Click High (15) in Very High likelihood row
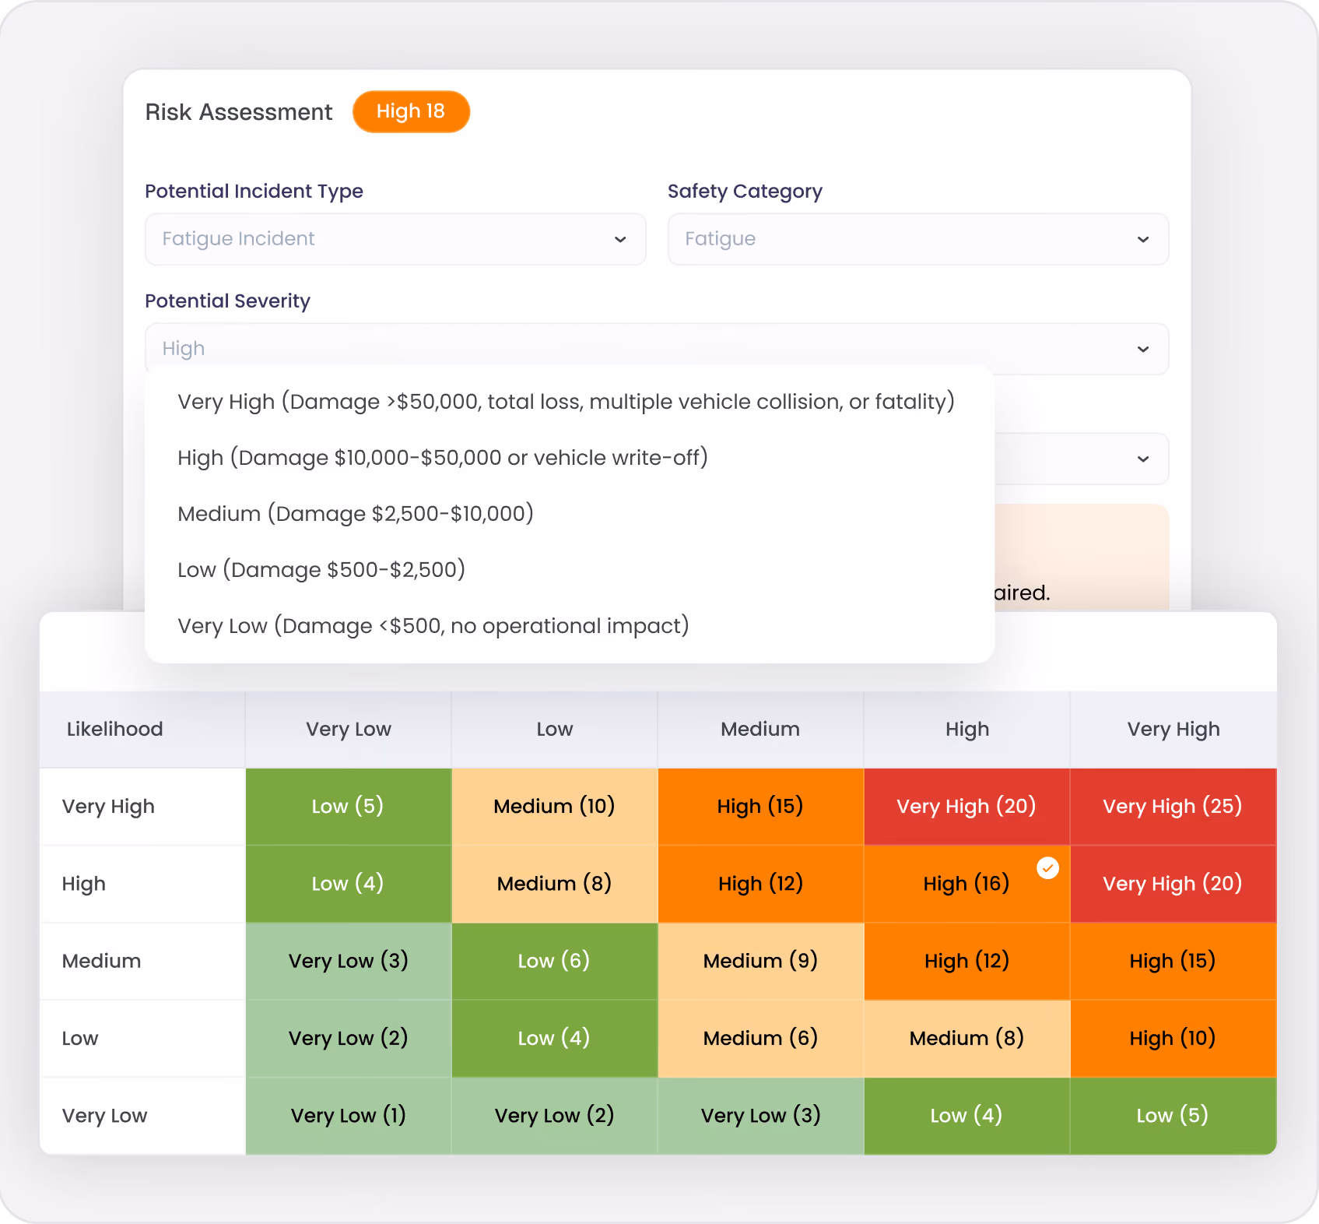The width and height of the screenshot is (1319, 1224). (760, 807)
